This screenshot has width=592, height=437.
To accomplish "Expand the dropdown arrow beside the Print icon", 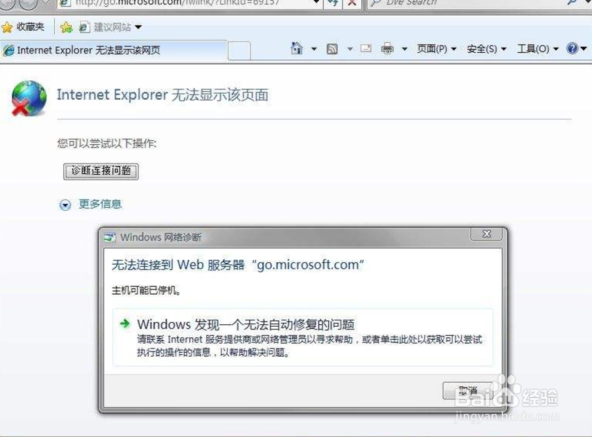I will click(x=405, y=49).
